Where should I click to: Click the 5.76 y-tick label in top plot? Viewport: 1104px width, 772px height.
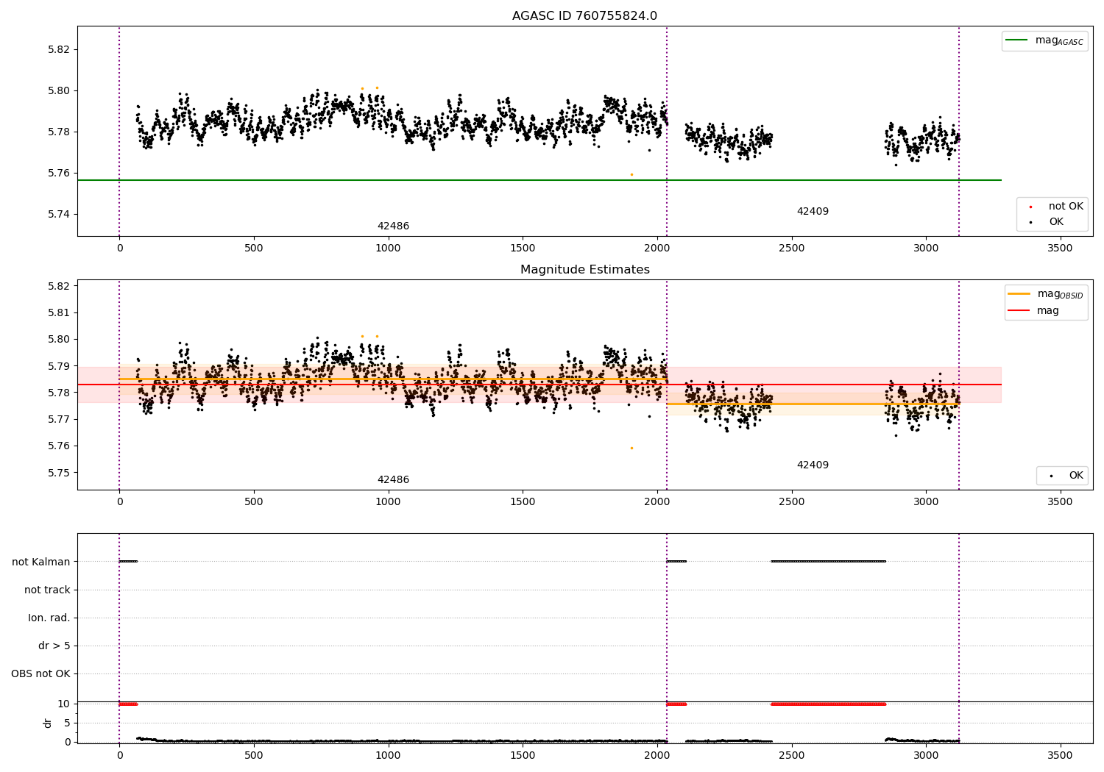[x=58, y=174]
